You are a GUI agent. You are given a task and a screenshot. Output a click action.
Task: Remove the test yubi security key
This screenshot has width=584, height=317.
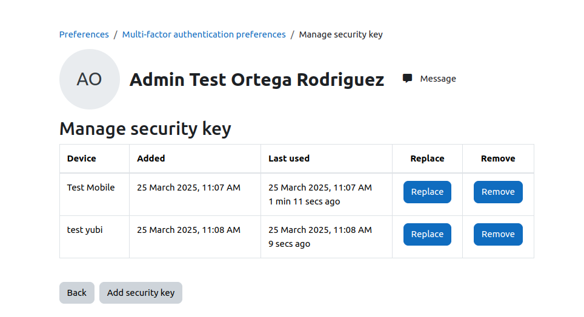click(x=498, y=234)
